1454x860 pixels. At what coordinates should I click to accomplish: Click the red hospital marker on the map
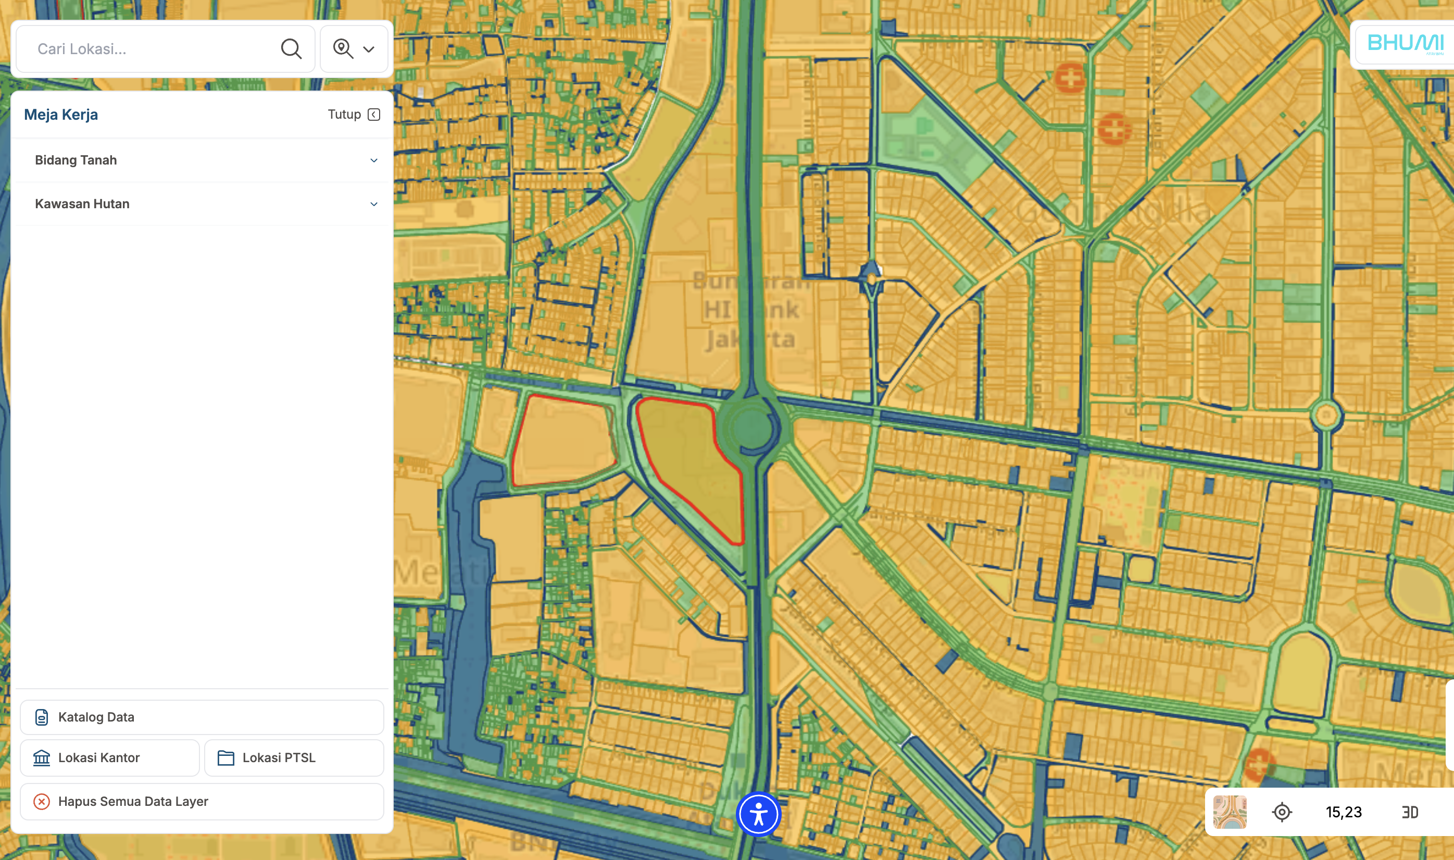1070,78
